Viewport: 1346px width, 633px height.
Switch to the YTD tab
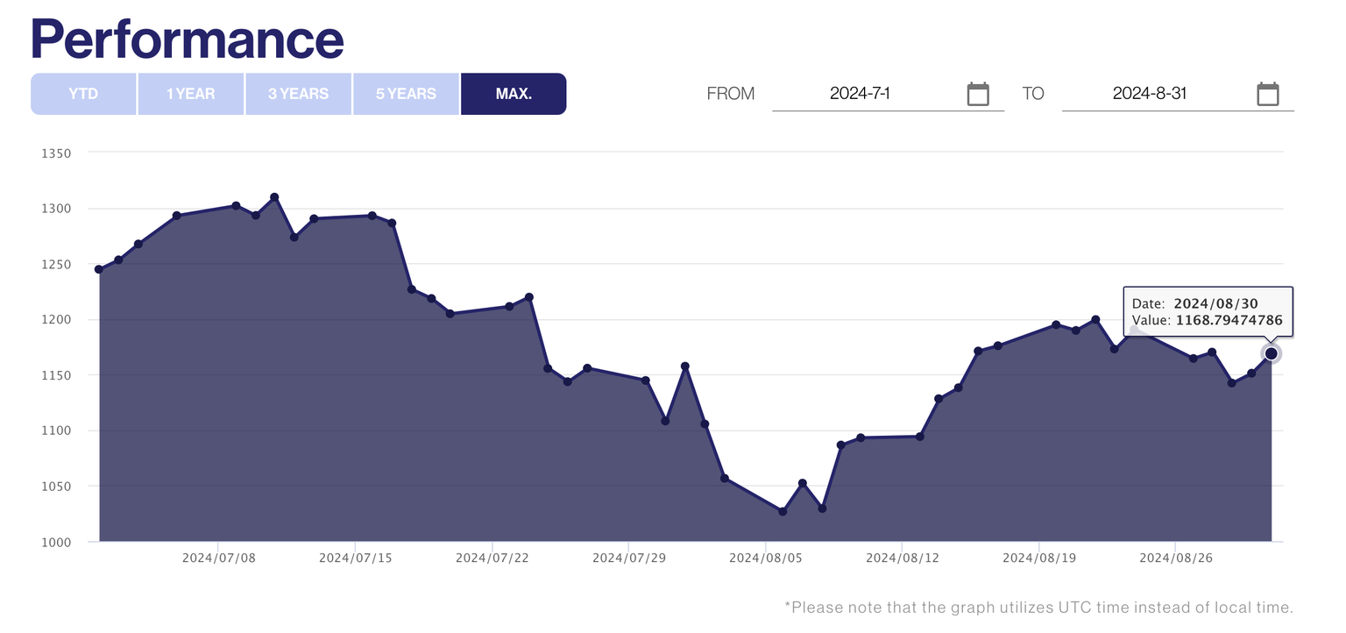[x=83, y=93]
